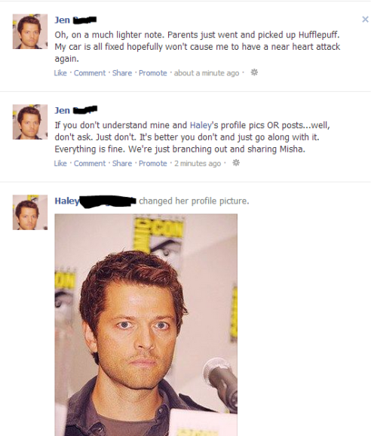Like the Hufflepuff car post
This screenshot has height=436, width=377.
pos(60,73)
